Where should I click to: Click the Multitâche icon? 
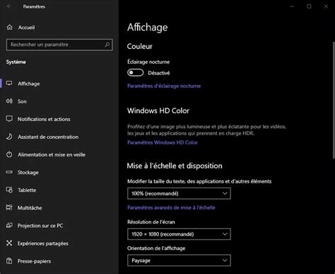point(9,207)
